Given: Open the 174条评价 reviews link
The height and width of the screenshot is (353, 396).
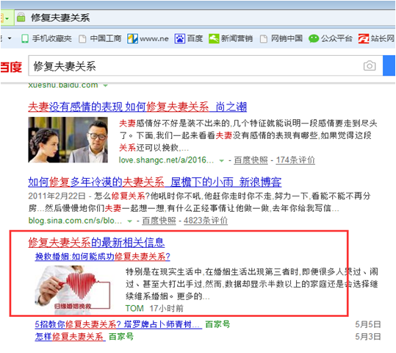Looking at the screenshot, I should coord(295,160).
